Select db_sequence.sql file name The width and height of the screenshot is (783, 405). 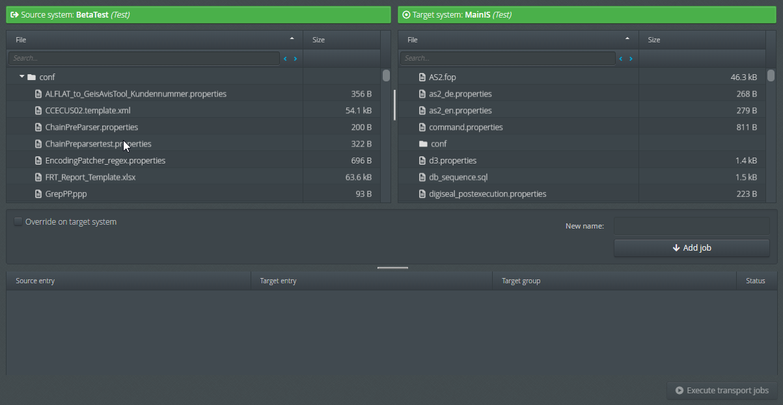click(458, 177)
